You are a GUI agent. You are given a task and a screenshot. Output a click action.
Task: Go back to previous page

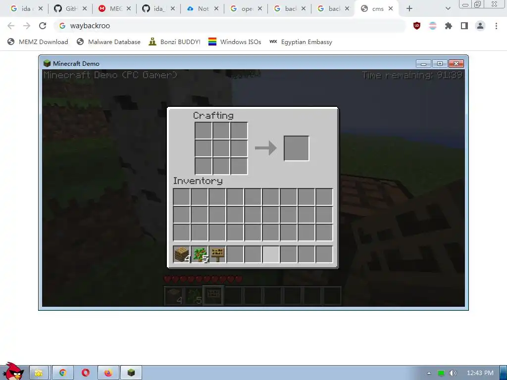coord(11,26)
